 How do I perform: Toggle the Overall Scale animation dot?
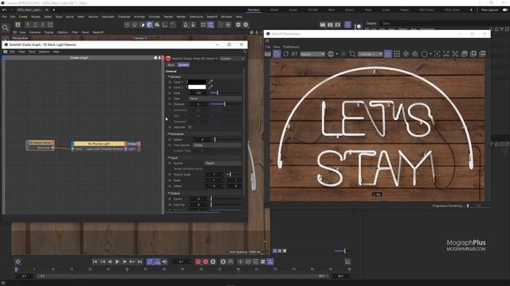[x=170, y=175]
